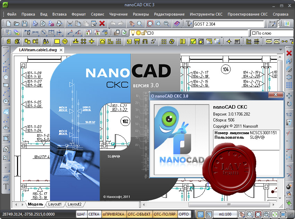
Task: Click the first layout tab navigation left arrow
Action: (x=16, y=204)
